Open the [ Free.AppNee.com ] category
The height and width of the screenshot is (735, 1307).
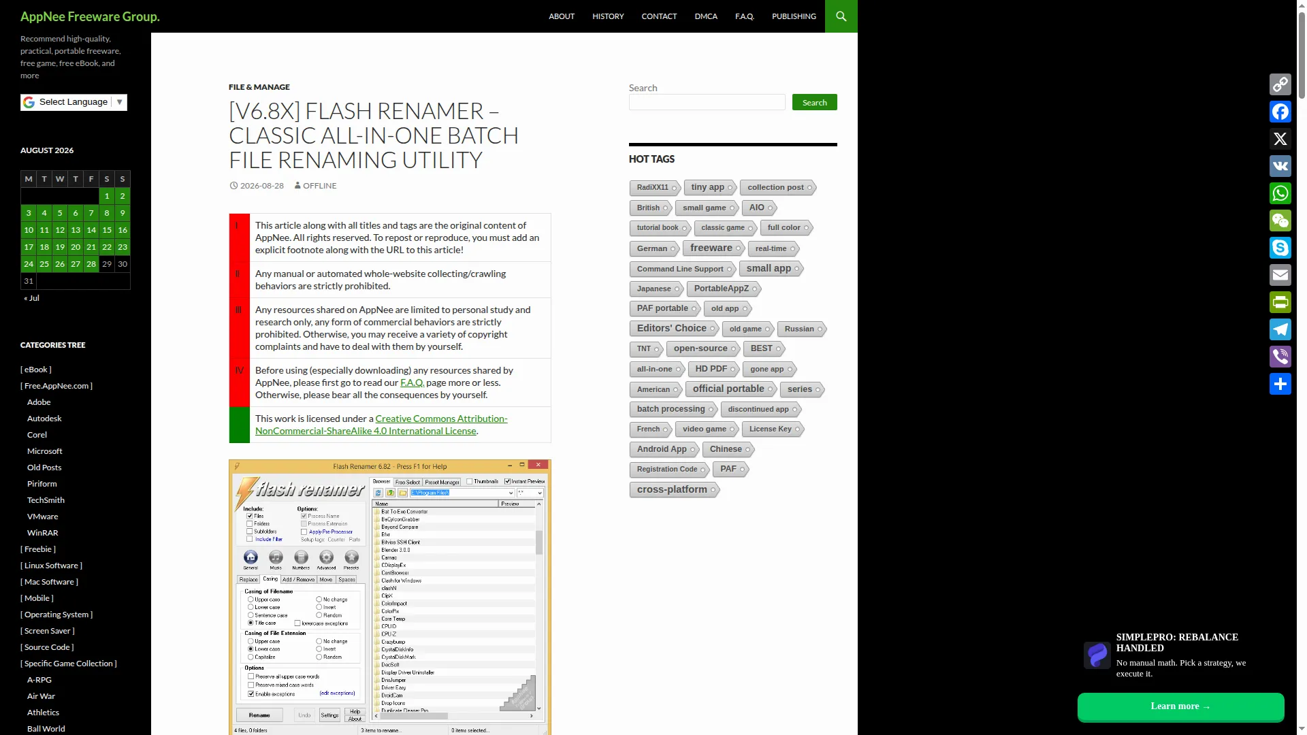click(57, 386)
